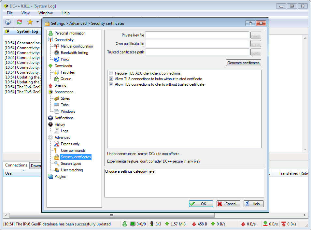
Task: Click the status bar hubs count 0/0/0
Action: click(138, 224)
